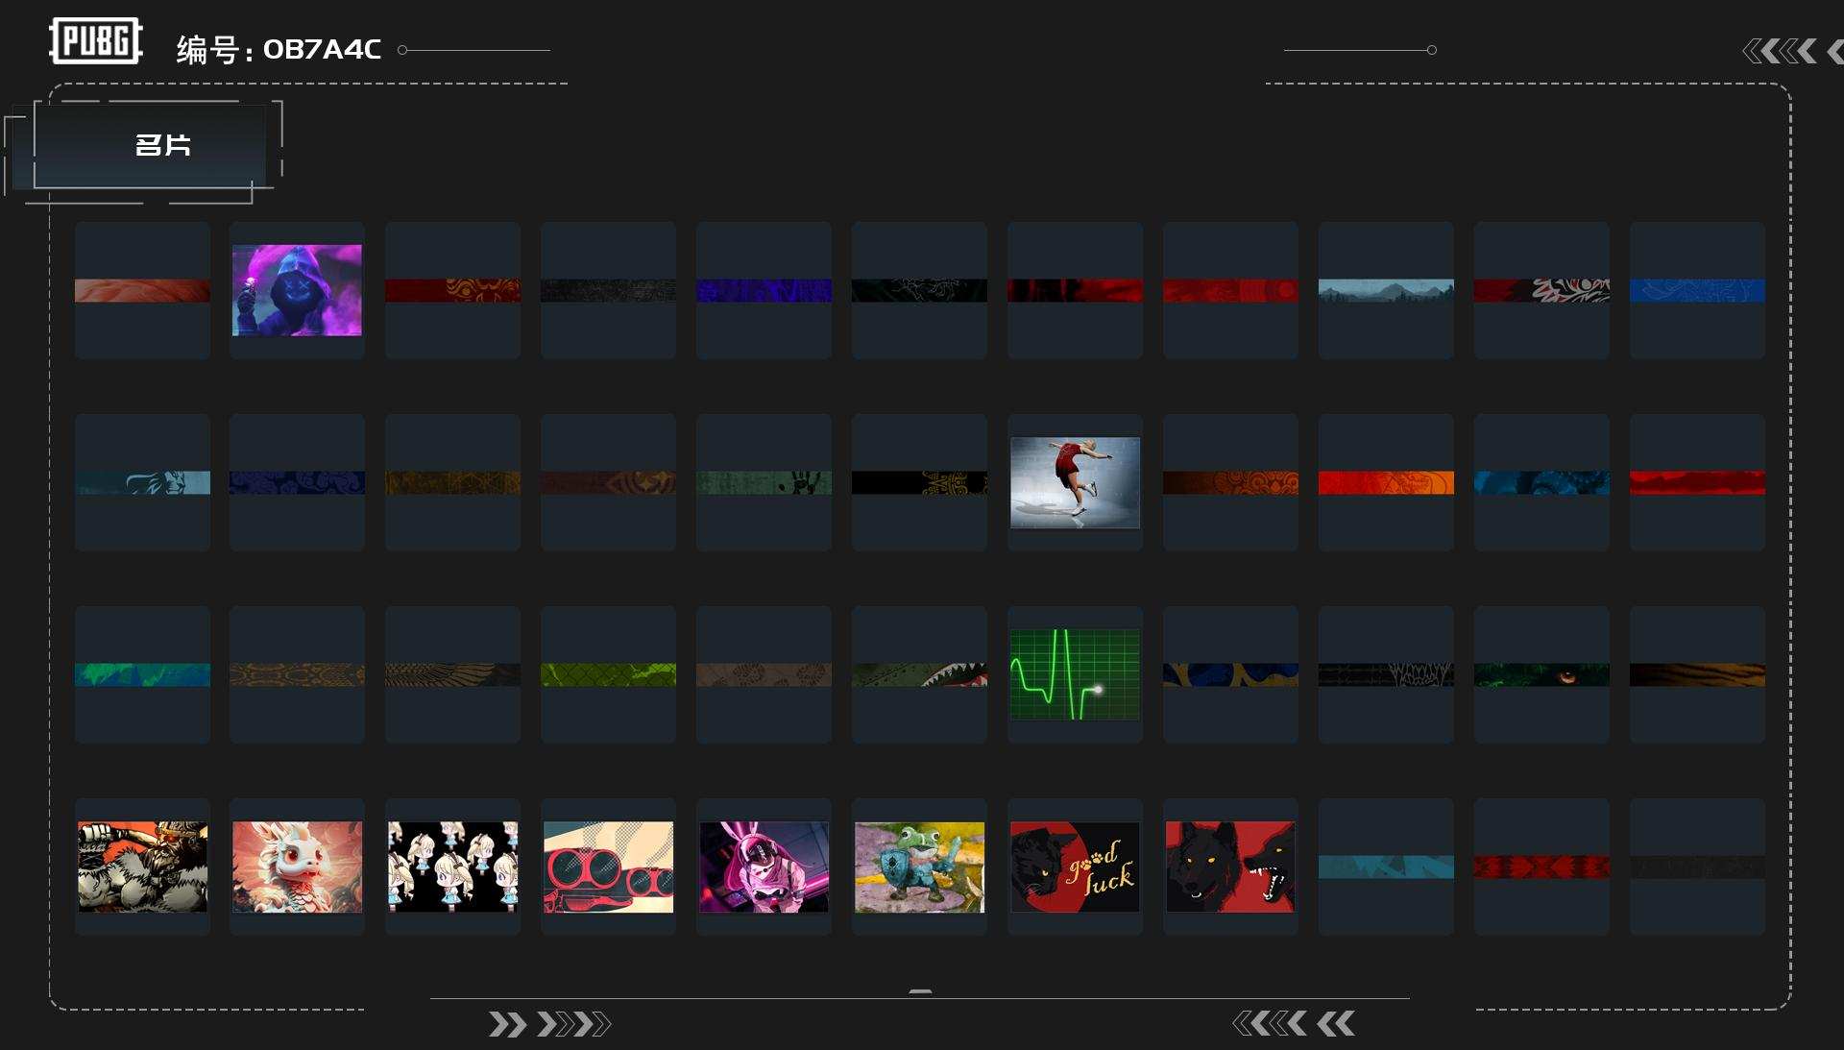
Task: Click the bottom-right left-chevron arrows
Action: [1294, 1024]
